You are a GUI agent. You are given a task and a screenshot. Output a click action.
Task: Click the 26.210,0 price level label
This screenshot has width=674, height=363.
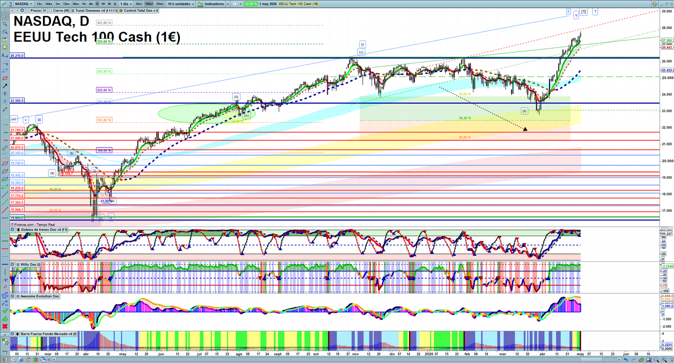[17, 56]
